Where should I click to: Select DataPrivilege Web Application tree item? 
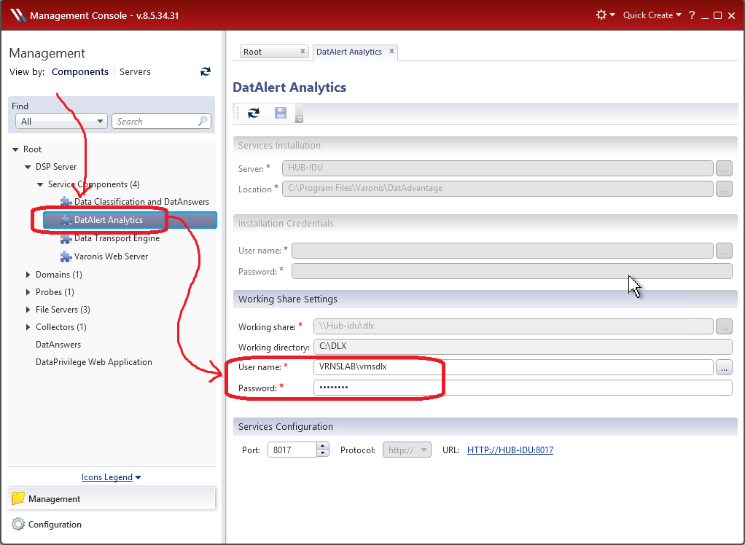93,362
